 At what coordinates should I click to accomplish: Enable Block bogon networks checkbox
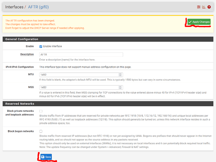coord(41,131)
